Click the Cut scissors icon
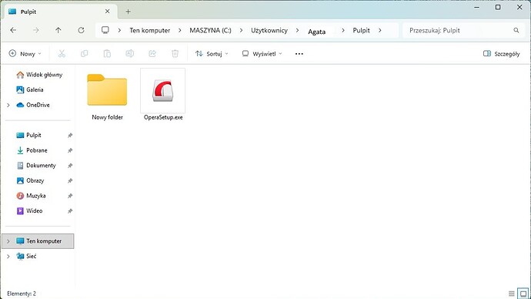 tap(62, 54)
